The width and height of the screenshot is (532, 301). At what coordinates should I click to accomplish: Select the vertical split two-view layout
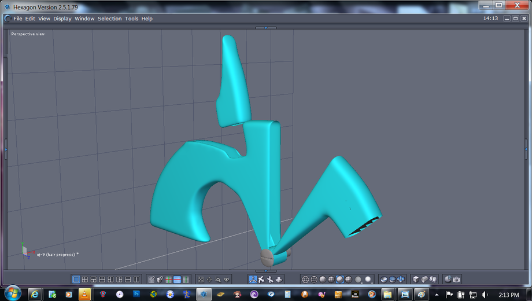pos(136,279)
